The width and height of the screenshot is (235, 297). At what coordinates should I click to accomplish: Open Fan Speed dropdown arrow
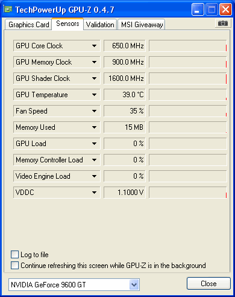coord(94,111)
